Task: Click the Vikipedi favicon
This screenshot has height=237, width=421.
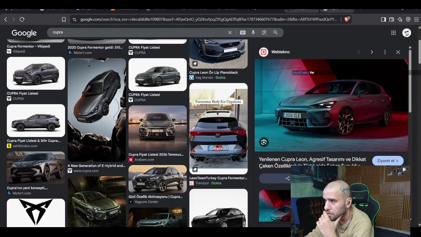Action: [9, 51]
